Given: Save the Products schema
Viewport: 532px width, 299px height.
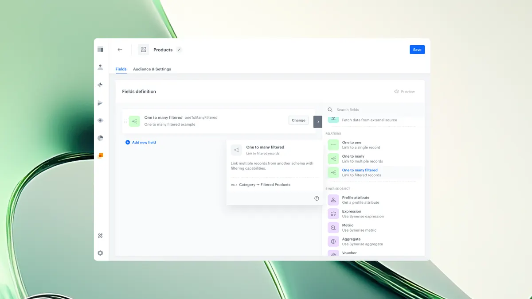Looking at the screenshot, I should click(417, 50).
